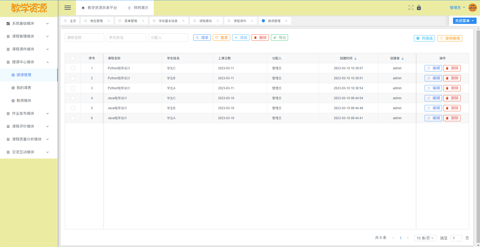
Task: Switch to 角色管理 tab
Action: pyautogui.click(x=97, y=21)
